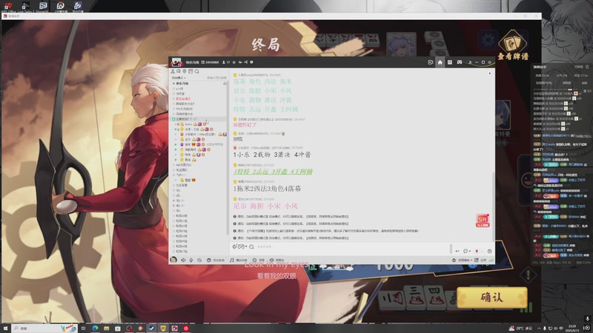Screen dimensions: 593x333
Task: Open the video/live icon in the YY title bar
Action: click(431, 62)
